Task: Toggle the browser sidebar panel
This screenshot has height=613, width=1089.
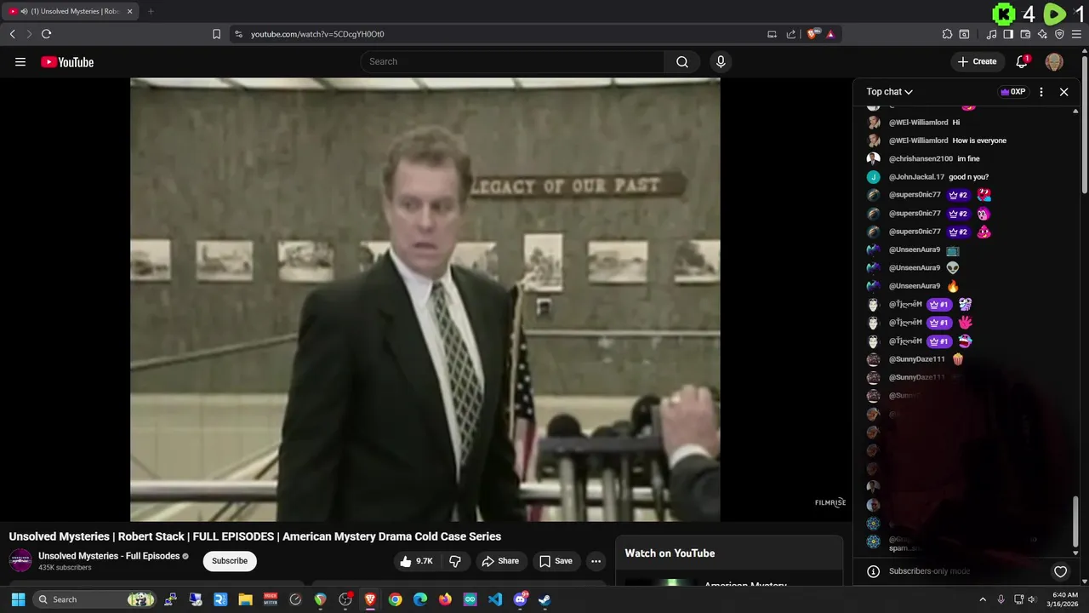Action: click(x=1008, y=34)
